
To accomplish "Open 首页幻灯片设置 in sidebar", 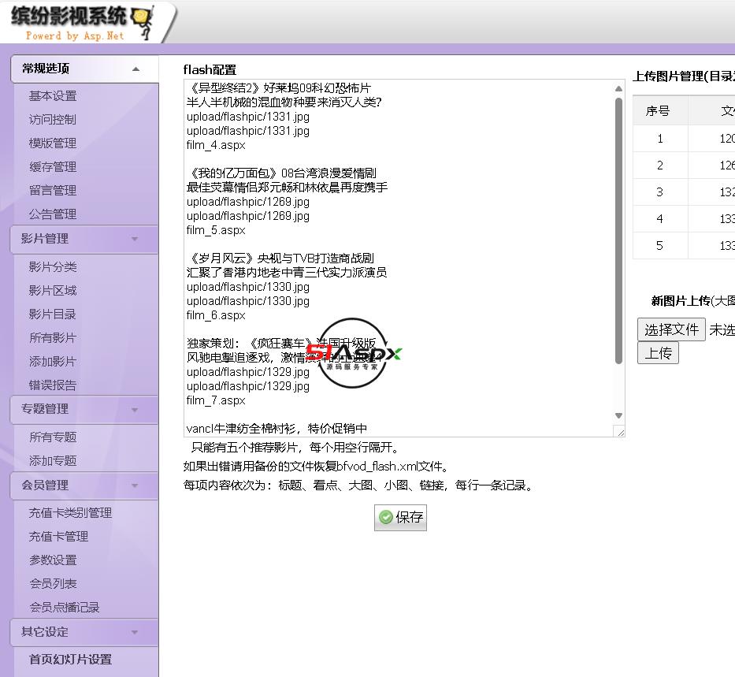I will click(70, 660).
